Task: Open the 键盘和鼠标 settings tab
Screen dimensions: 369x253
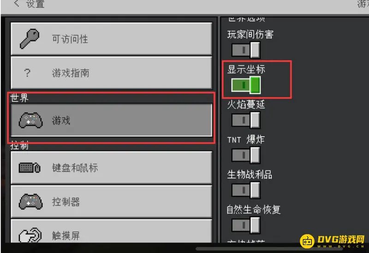Action: (111, 167)
